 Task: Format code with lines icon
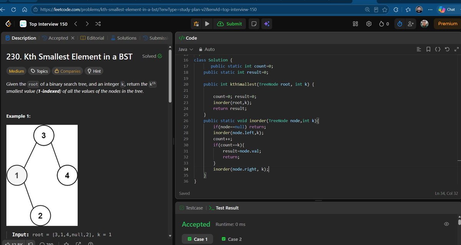click(x=419, y=49)
